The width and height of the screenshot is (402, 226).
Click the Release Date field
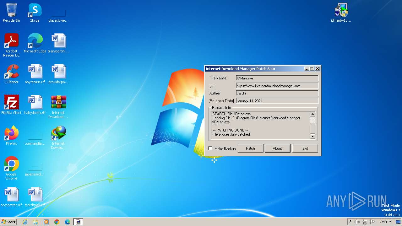(x=277, y=101)
